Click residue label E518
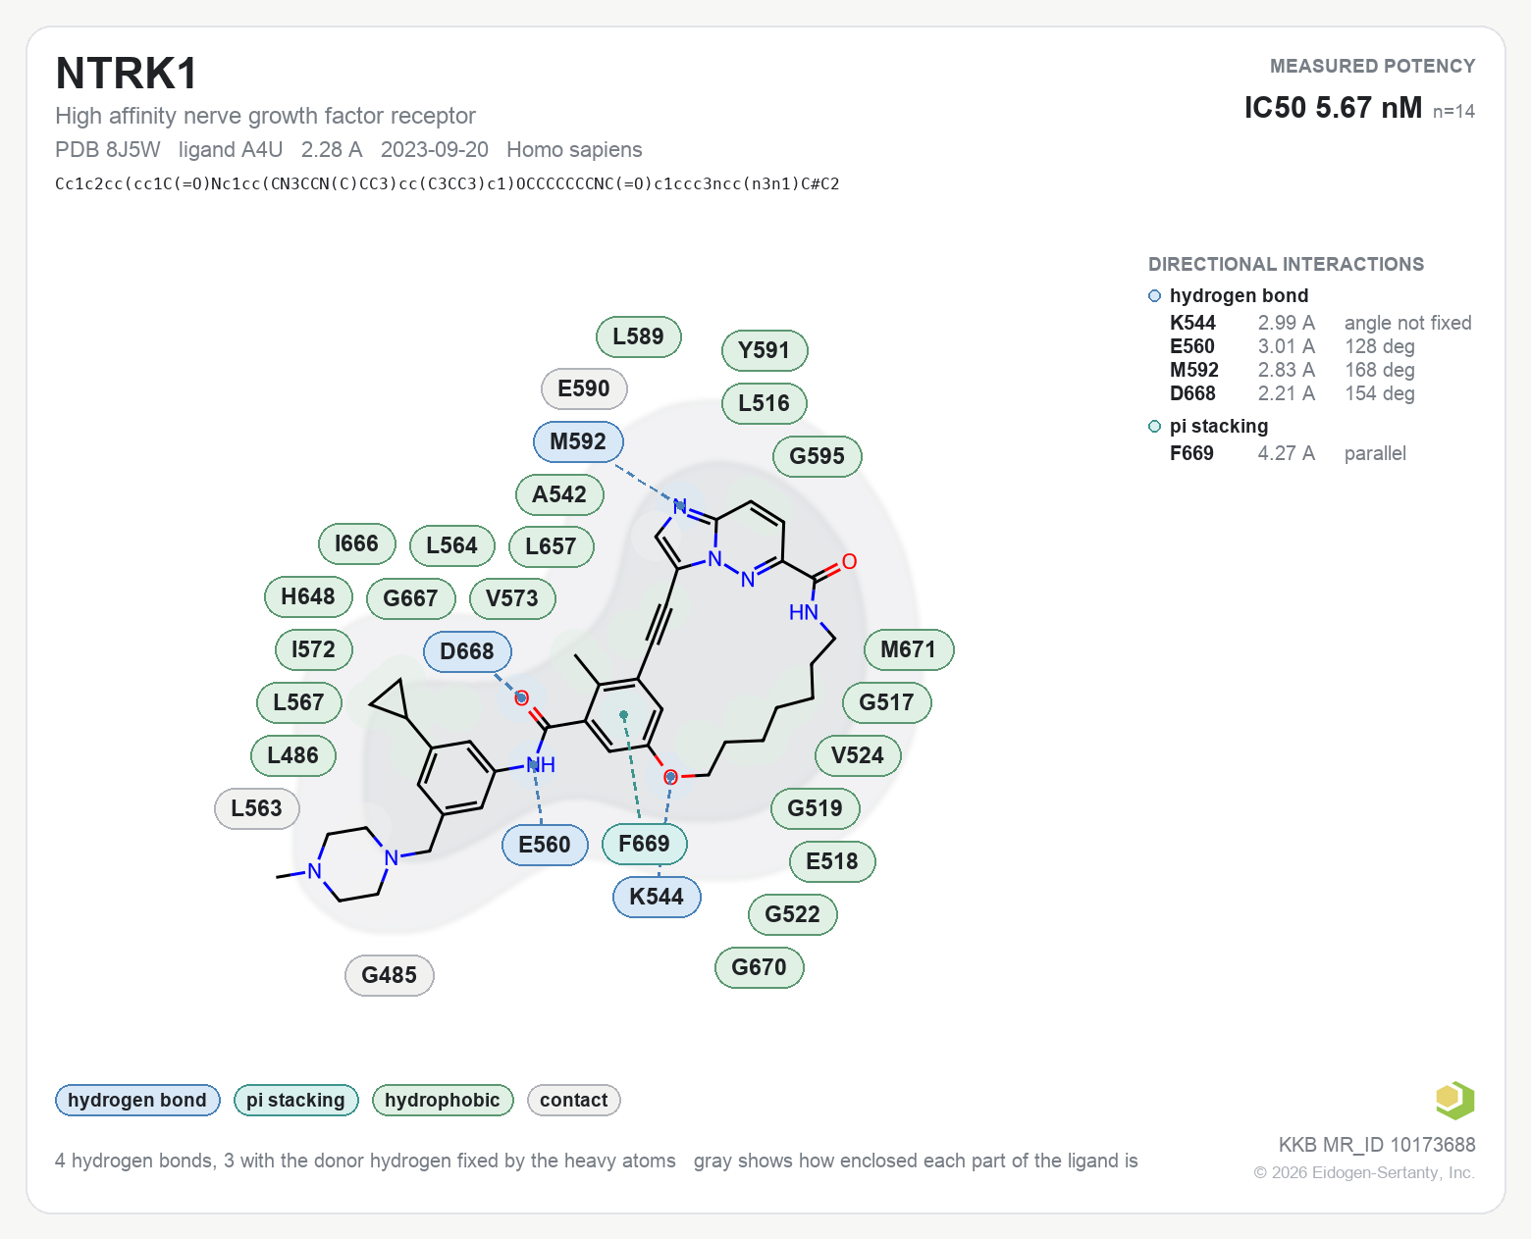Viewport: 1531px width, 1239px height. tap(832, 861)
